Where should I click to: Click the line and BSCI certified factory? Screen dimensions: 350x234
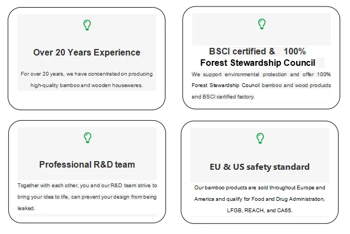pyautogui.click(x=223, y=96)
